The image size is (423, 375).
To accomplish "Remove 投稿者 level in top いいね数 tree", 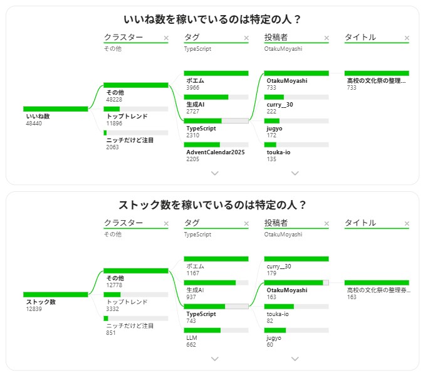I will 326,38.
